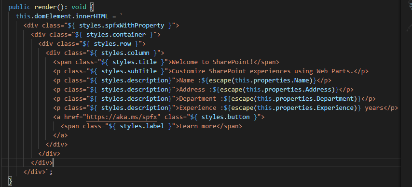Click the 'Welcome to SharePoint!' text

tap(212, 62)
